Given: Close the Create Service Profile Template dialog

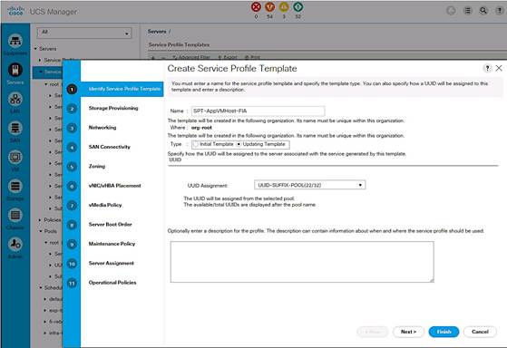Looking at the screenshot, I should 499,68.
